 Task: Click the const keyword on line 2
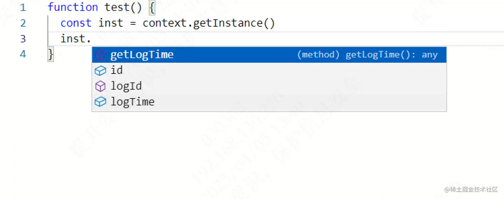[x=76, y=23]
